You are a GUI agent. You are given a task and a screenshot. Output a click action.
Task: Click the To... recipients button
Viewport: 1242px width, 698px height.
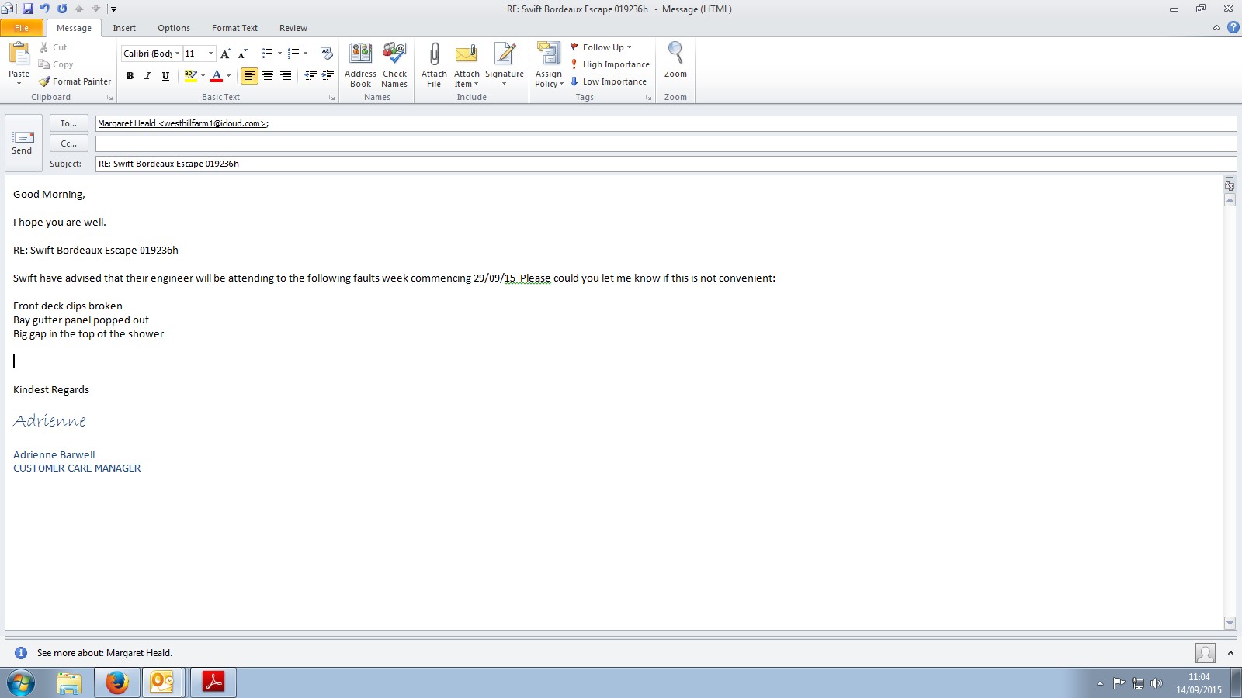(68, 123)
